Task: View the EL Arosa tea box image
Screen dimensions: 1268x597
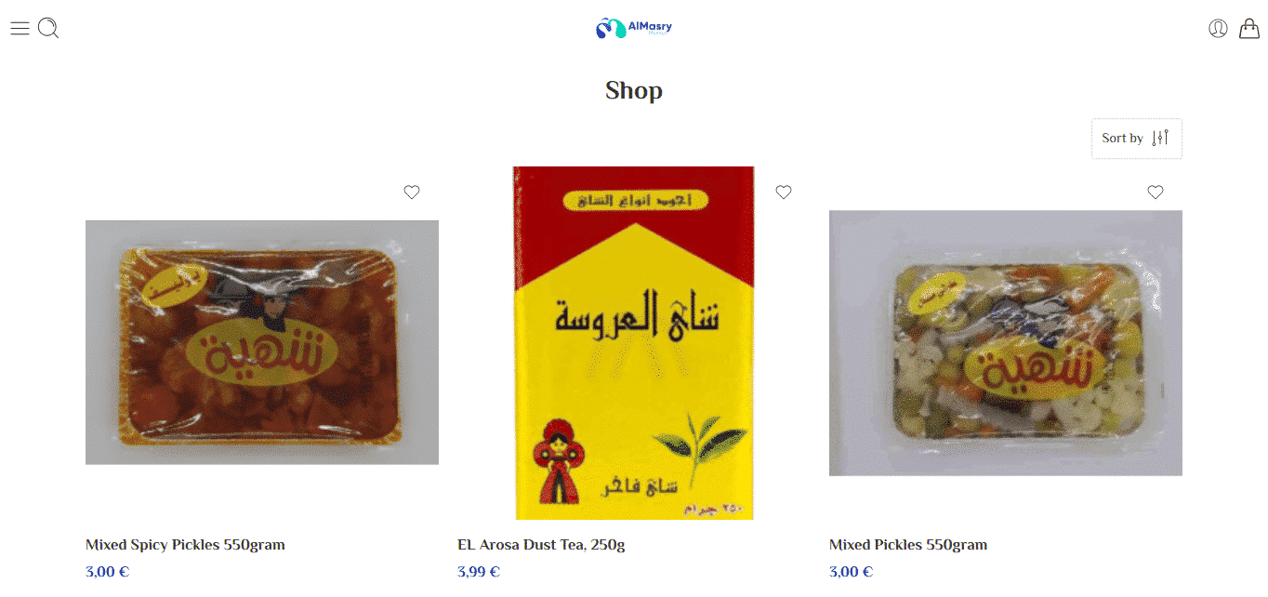Action: click(x=634, y=343)
